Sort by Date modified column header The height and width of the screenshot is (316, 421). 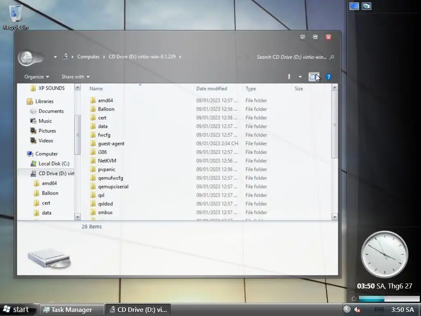click(x=212, y=89)
